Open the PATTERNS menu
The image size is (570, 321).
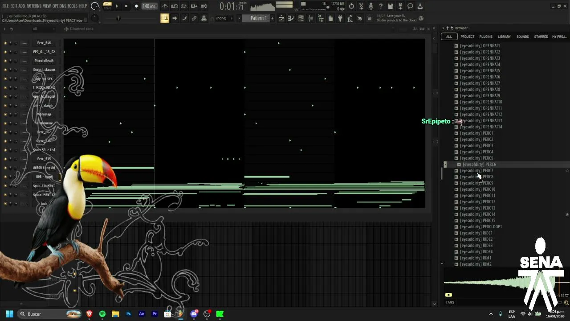pyautogui.click(x=34, y=6)
